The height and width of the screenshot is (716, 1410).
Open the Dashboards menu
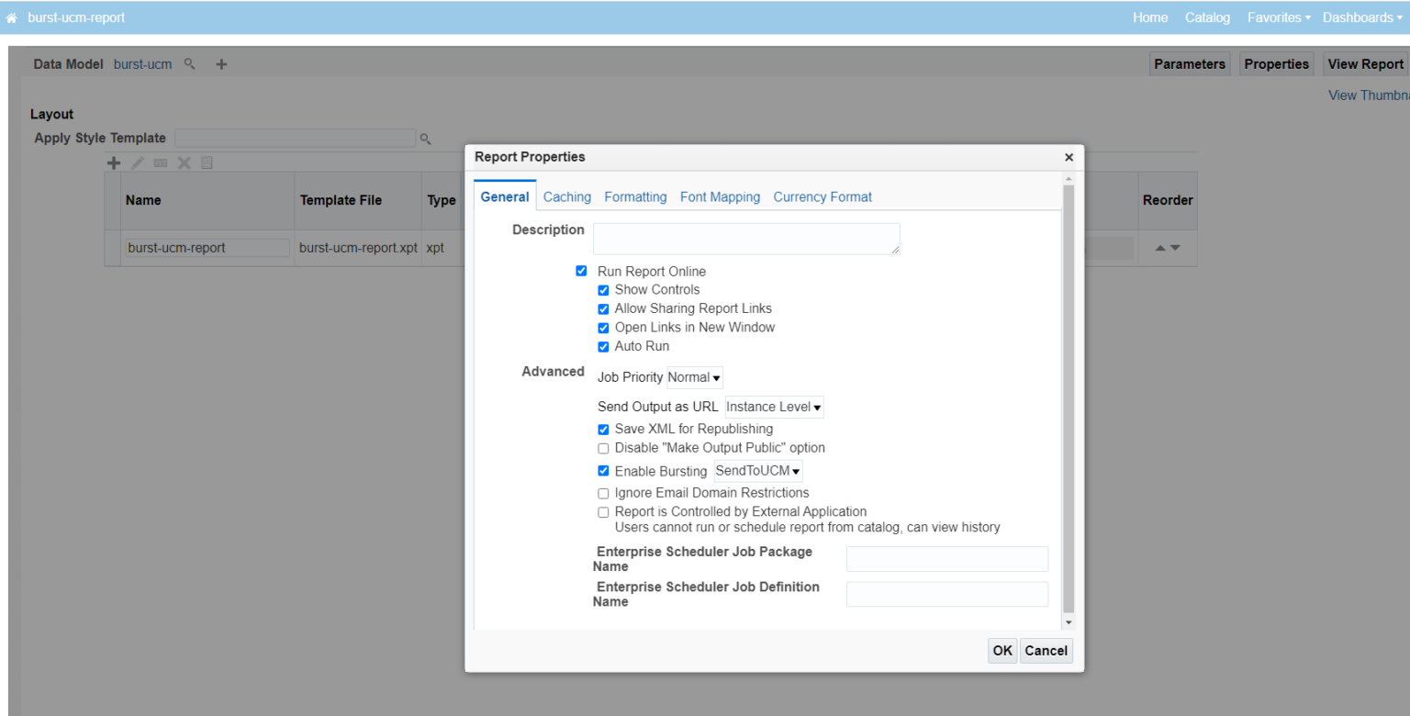point(1362,17)
